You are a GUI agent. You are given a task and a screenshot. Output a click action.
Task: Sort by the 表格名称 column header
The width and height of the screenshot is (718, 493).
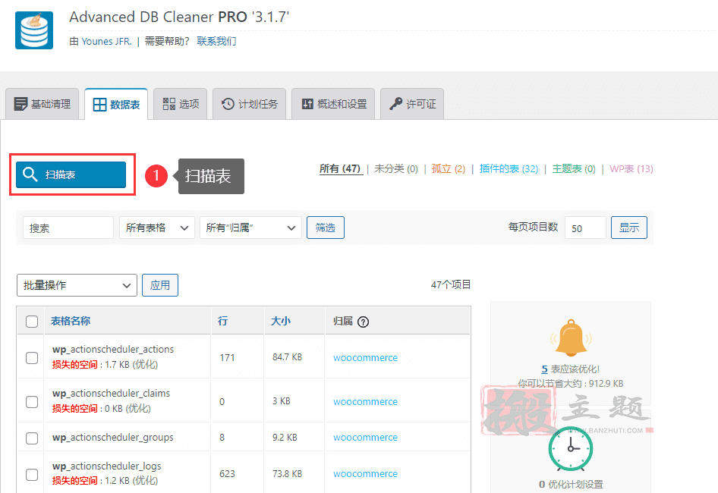71,321
